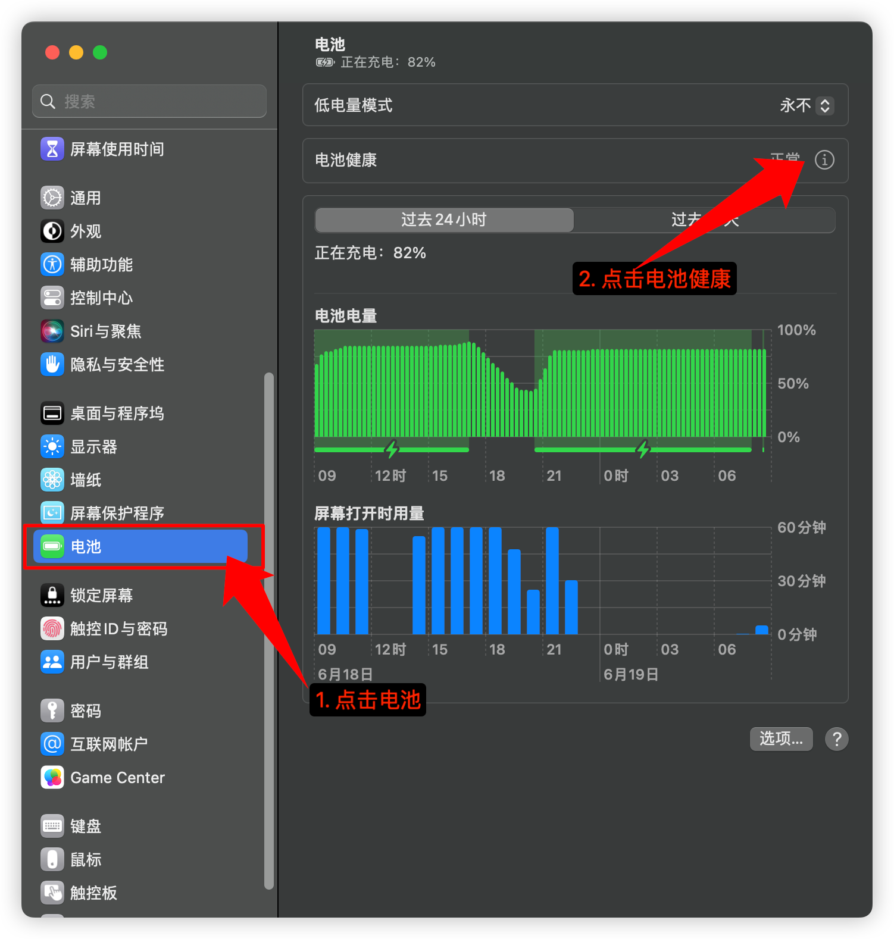Open Touch ID与密码 settings

(118, 629)
